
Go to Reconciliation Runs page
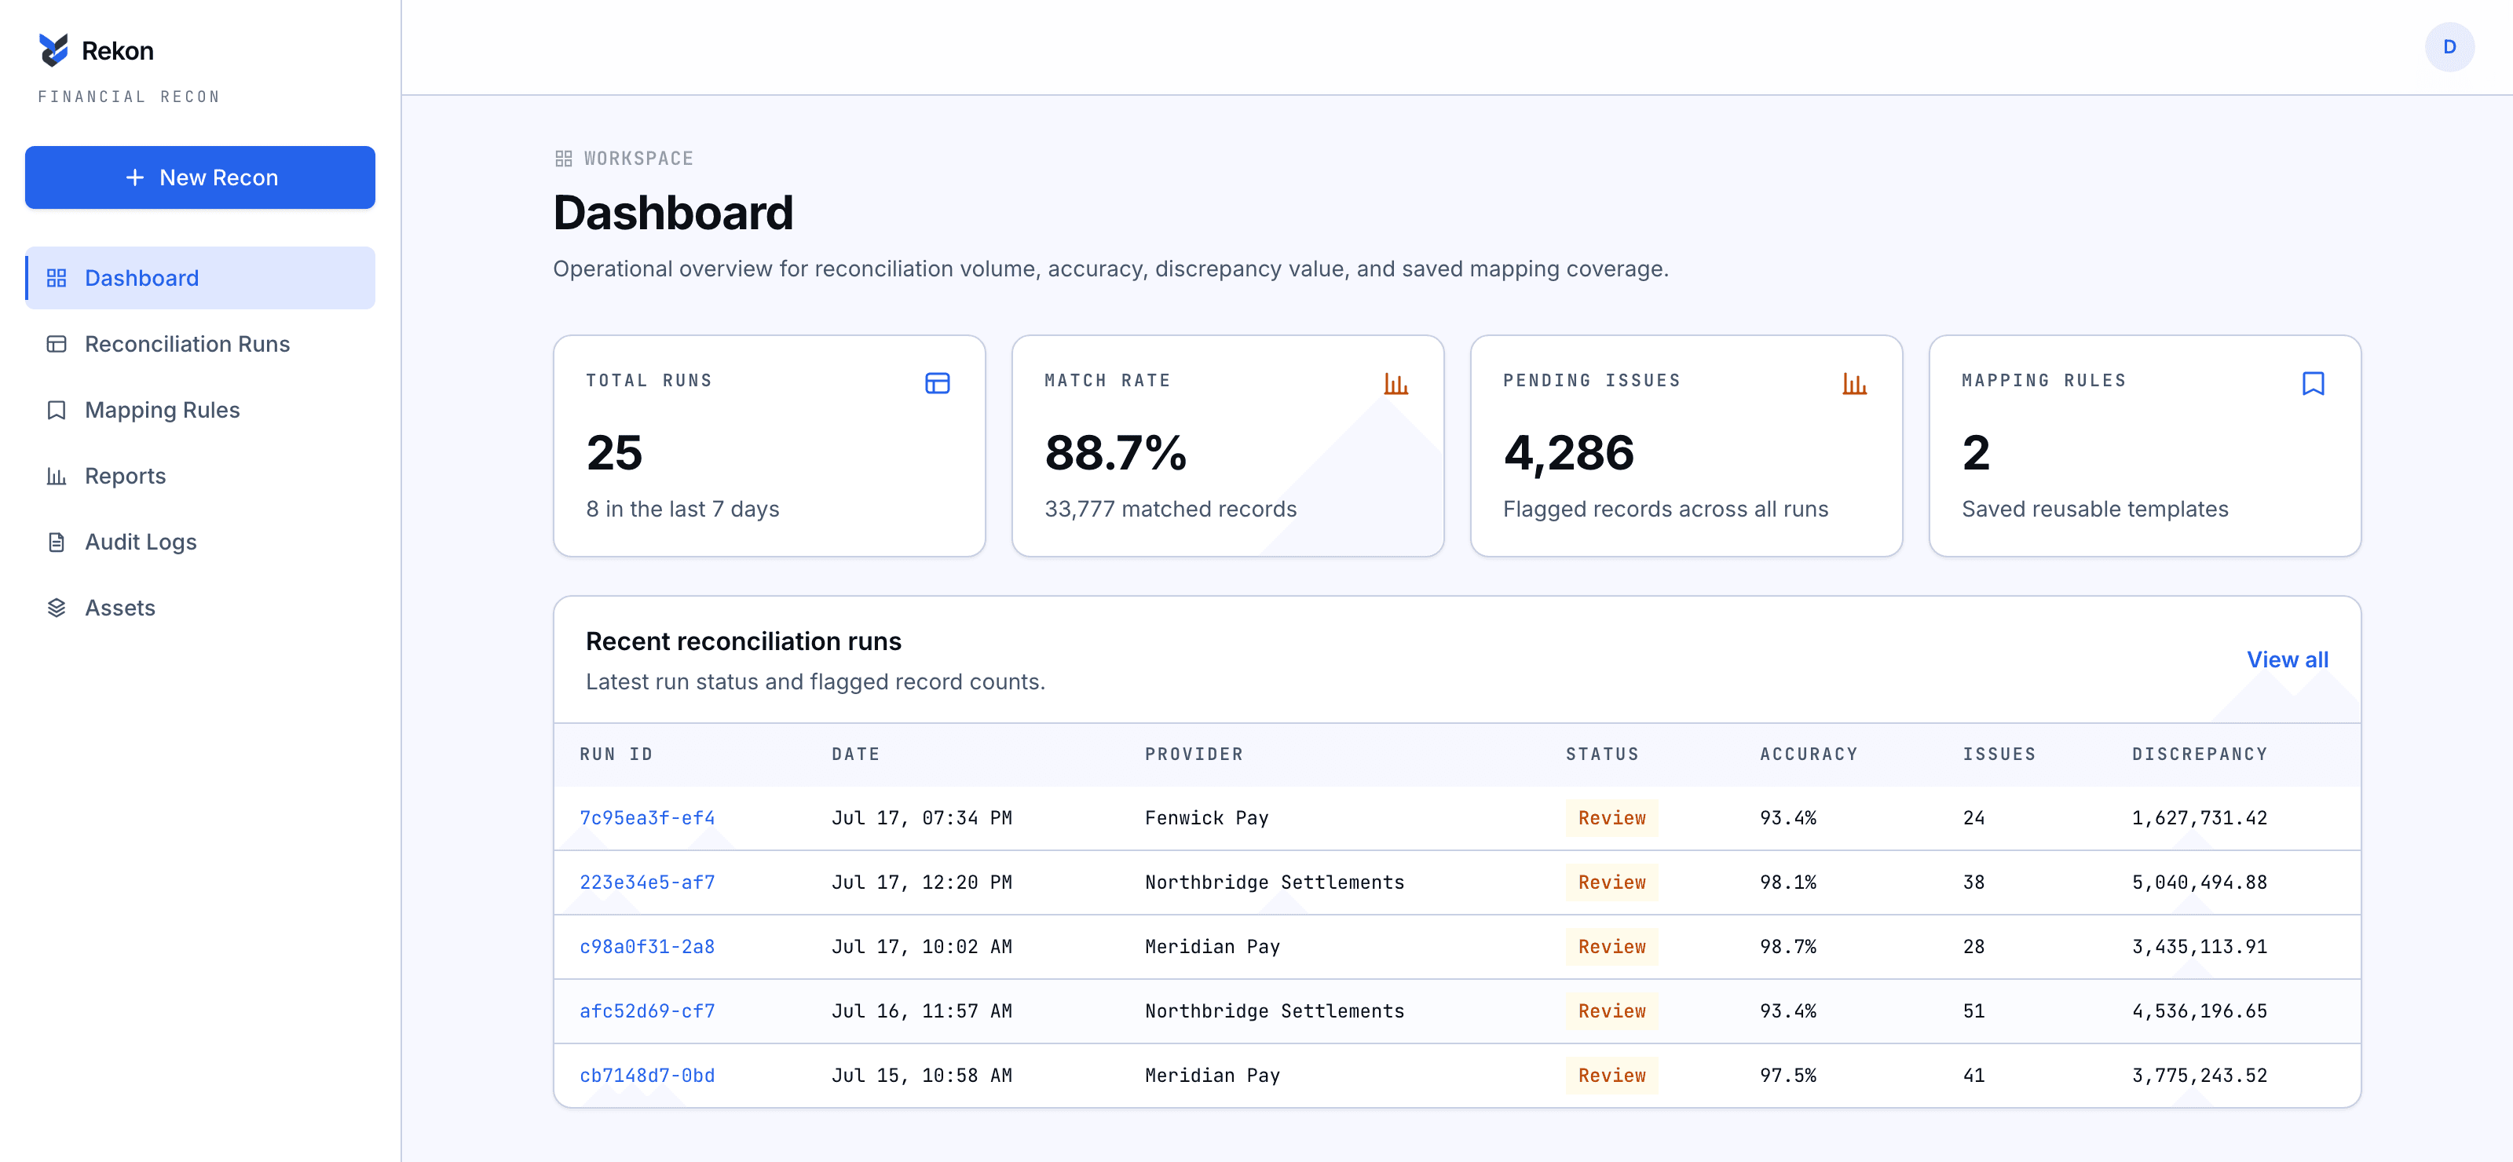coord(200,345)
